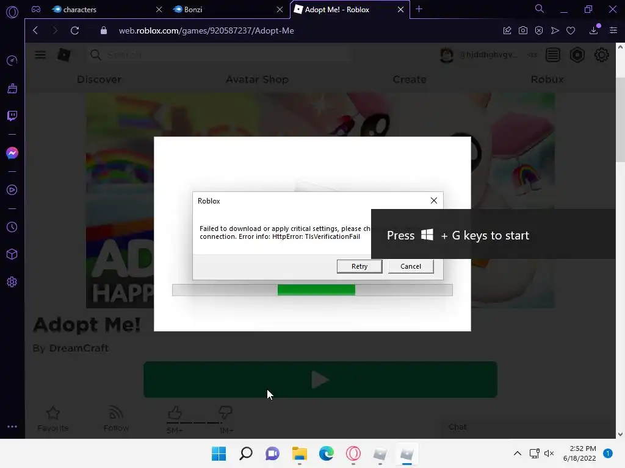This screenshot has height=468, width=625.
Task: Open browser Settings gear in sidebar
Action: click(x=12, y=282)
